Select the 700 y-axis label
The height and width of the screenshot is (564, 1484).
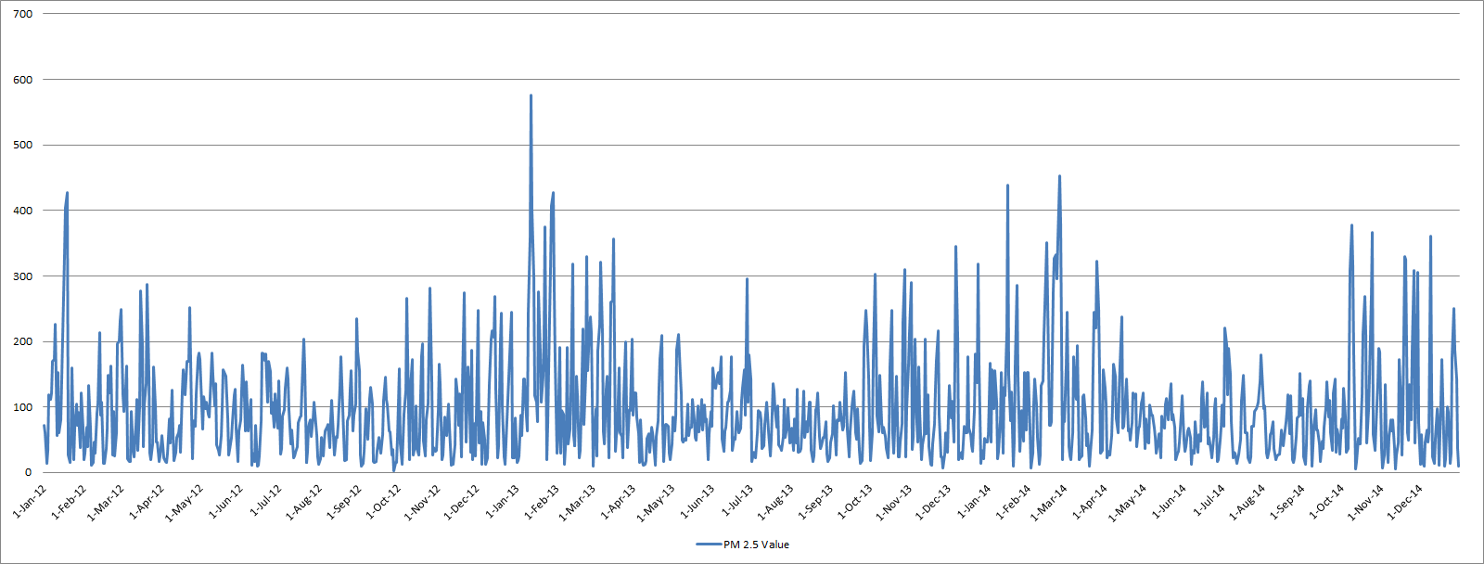click(23, 14)
